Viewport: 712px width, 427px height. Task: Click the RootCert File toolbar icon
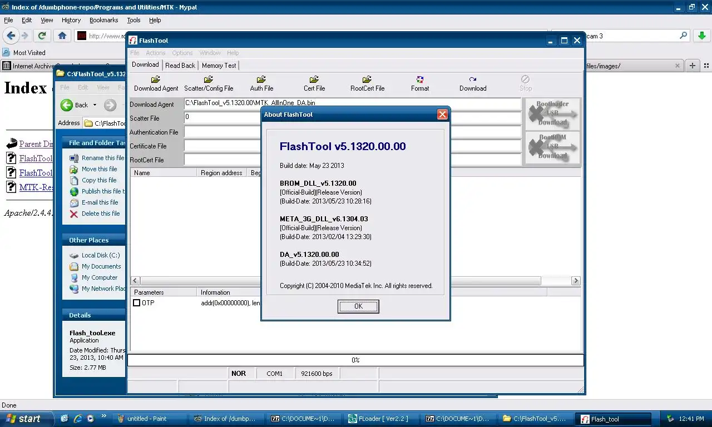(x=367, y=83)
